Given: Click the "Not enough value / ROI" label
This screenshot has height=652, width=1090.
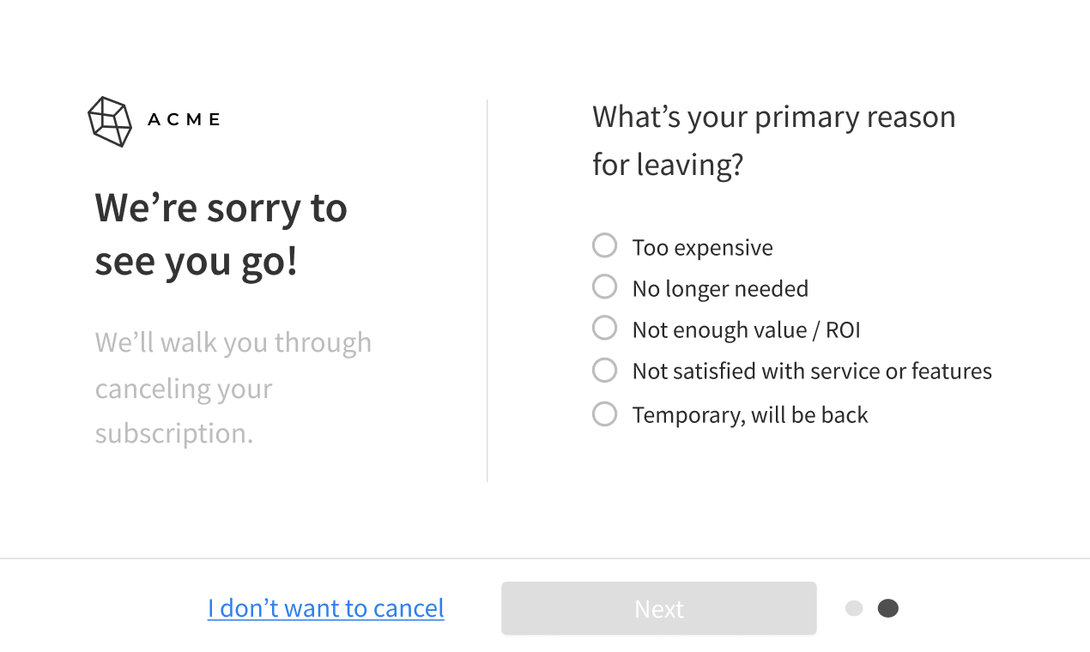Looking at the screenshot, I should (x=746, y=330).
